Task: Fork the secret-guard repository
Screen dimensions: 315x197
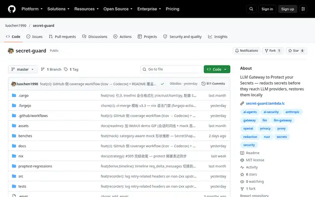Action: (273, 51)
